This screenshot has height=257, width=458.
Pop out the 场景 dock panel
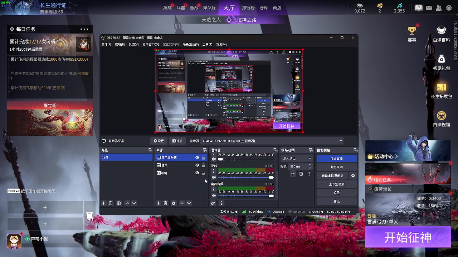[150, 150]
